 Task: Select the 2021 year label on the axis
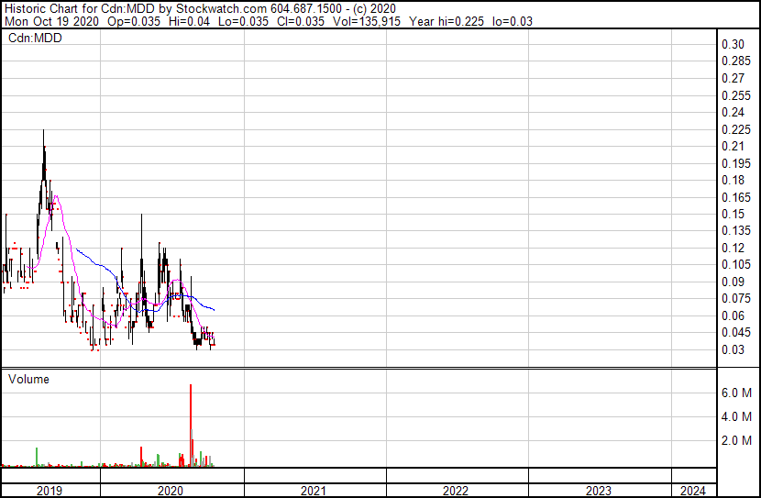tap(313, 491)
